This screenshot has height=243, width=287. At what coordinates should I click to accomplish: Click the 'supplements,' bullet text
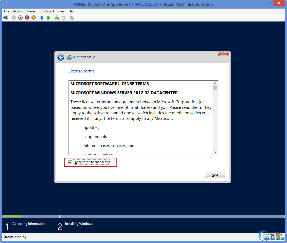(95, 137)
